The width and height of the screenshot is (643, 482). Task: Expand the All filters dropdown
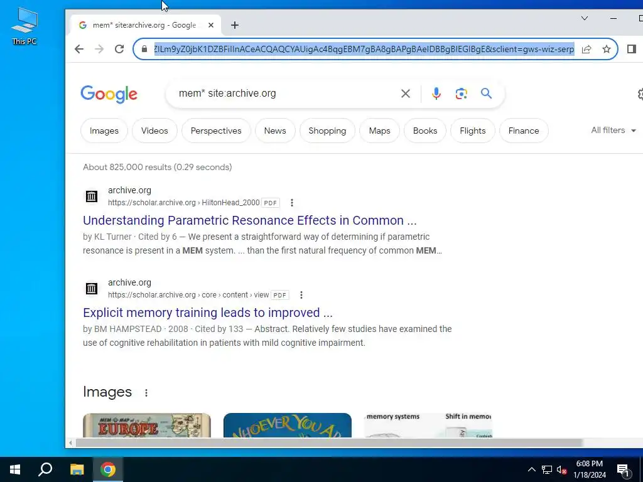coord(613,131)
